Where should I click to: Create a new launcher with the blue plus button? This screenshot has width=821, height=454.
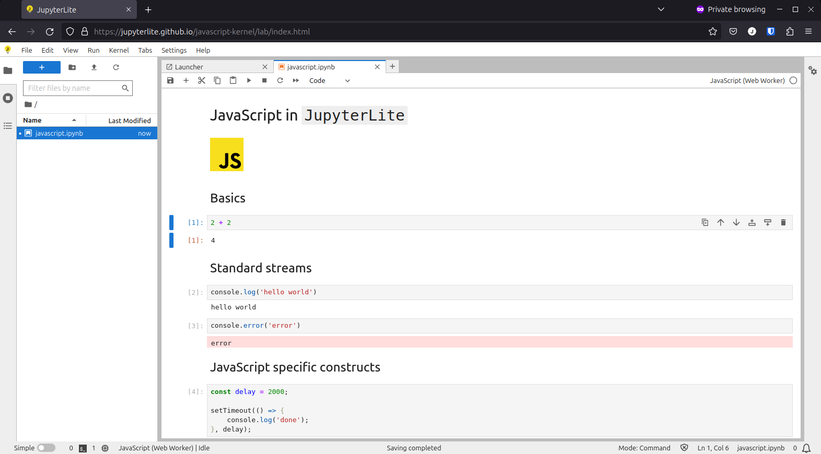click(x=42, y=67)
